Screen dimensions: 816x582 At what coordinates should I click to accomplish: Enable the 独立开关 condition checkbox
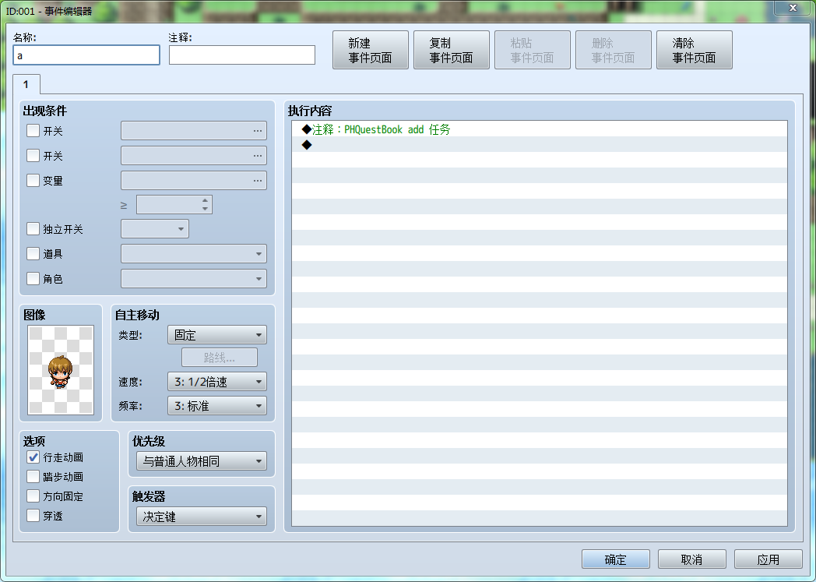click(33, 229)
